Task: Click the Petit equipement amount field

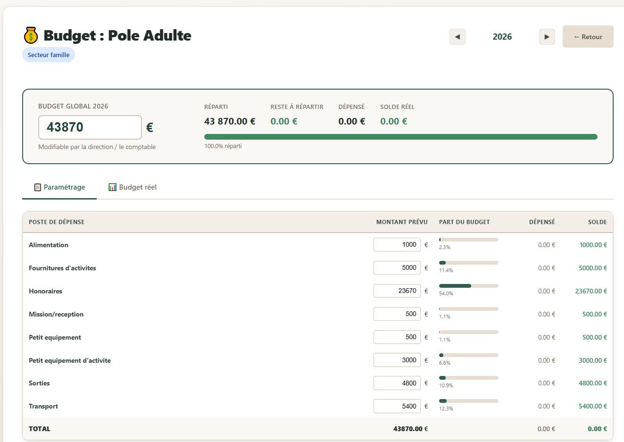Action: 397,337
